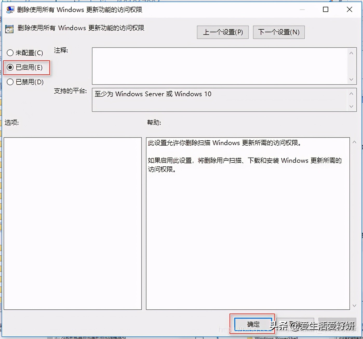Close the dialog with the X button
This screenshot has height=339, width=363.
pos(349,10)
